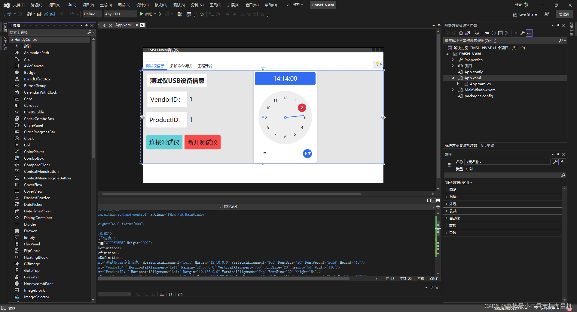The height and width of the screenshot is (312, 577).
Task: Select the 上午 AM option on clock
Action: (x=263, y=154)
